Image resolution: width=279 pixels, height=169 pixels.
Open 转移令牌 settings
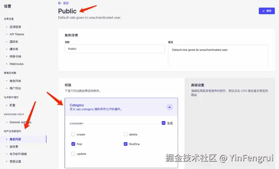(15, 56)
